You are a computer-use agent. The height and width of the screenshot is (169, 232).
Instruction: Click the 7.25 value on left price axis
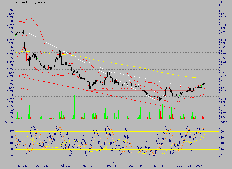(x=10, y=32)
